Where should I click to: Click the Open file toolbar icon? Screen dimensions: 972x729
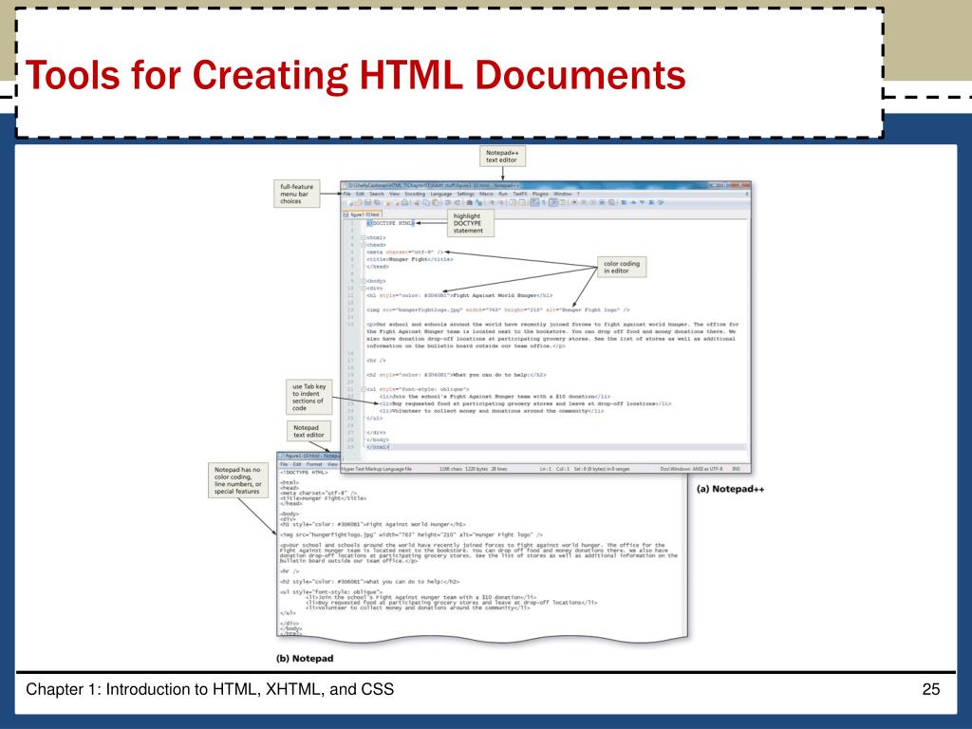tap(358, 202)
